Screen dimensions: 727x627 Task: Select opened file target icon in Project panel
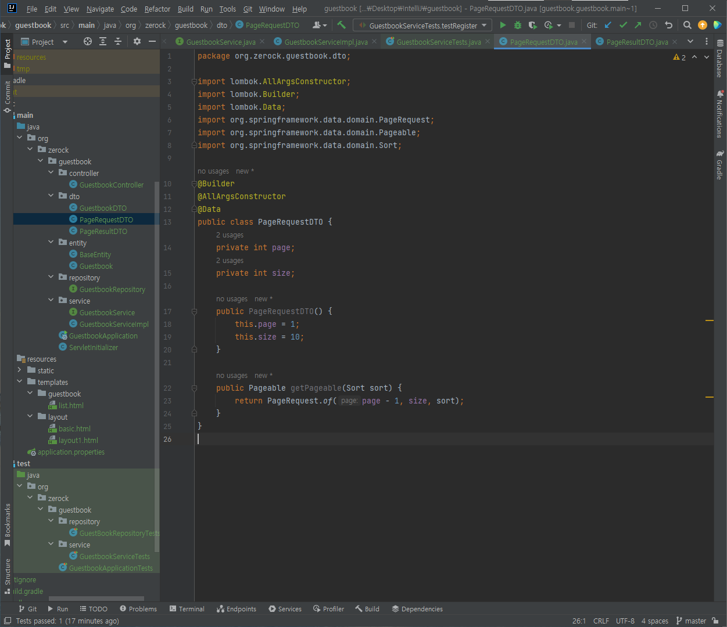(88, 41)
